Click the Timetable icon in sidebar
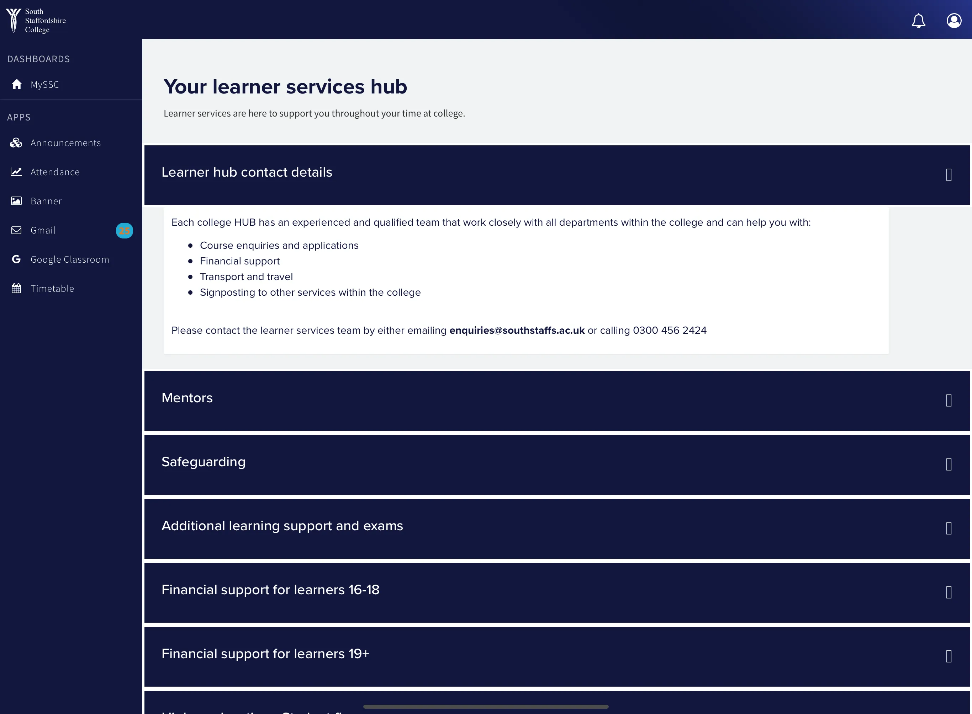 click(17, 288)
